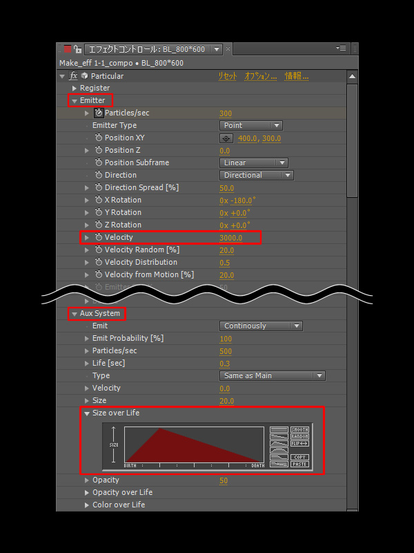Toggle Particles/sec keyframe stopwatch in Emitter
Viewport: 414px width, 553px height.
pyautogui.click(x=99, y=113)
